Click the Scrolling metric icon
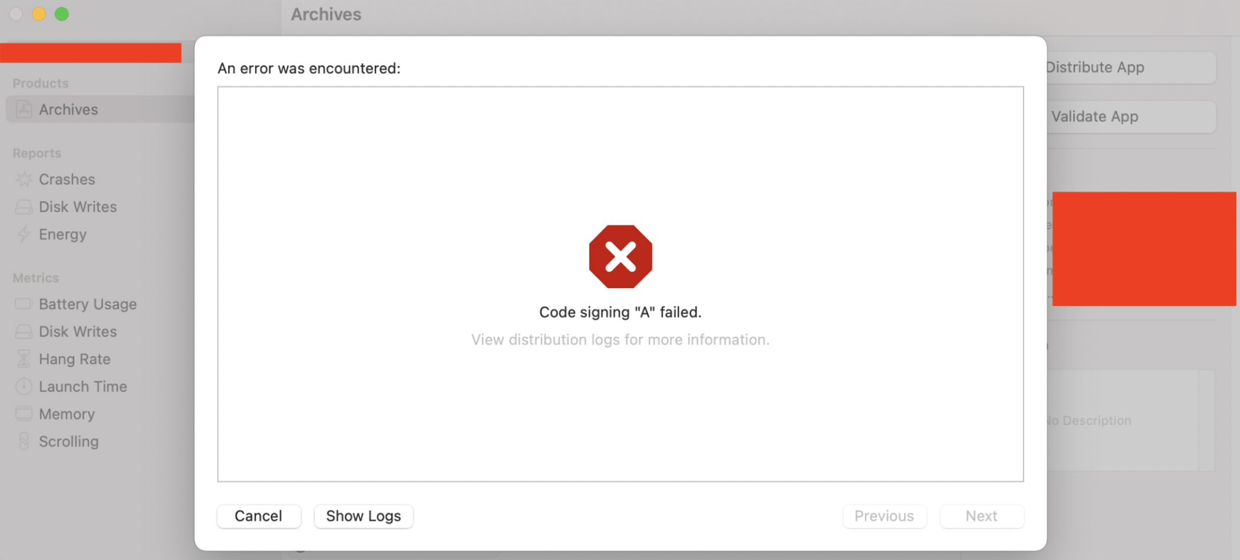The image size is (1240, 560). [24, 442]
